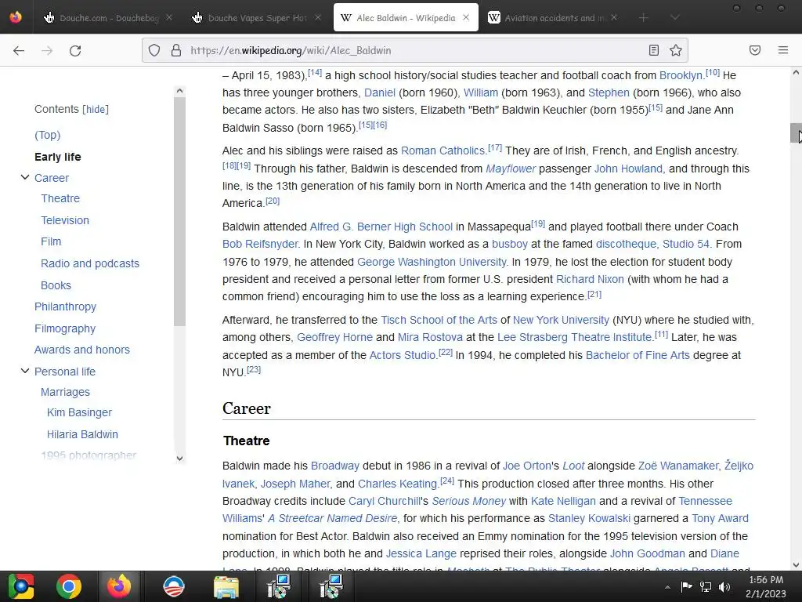Click the contents panel scroll down arrow
Image resolution: width=802 pixels, height=602 pixels.
pyautogui.click(x=179, y=458)
